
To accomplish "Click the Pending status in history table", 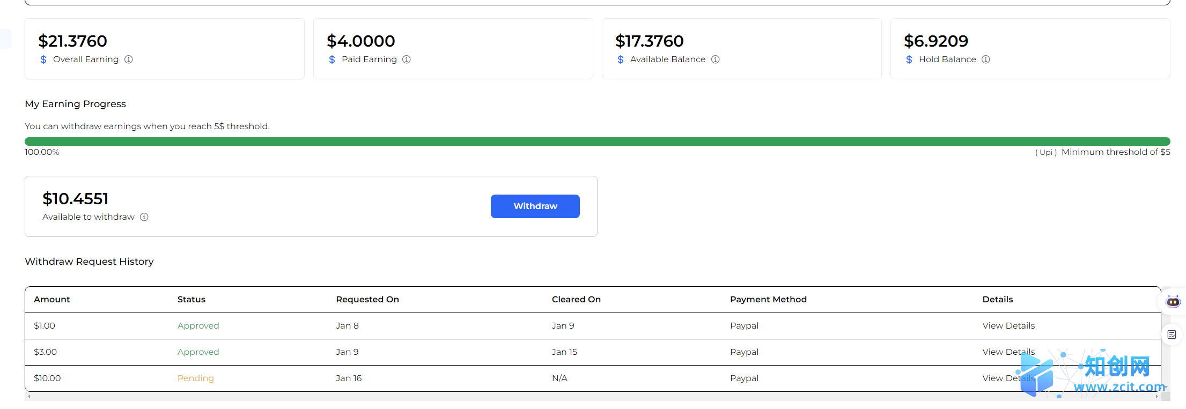I will [196, 378].
